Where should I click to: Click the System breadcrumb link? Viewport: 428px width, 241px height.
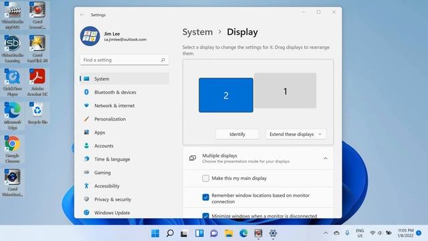pos(198,32)
